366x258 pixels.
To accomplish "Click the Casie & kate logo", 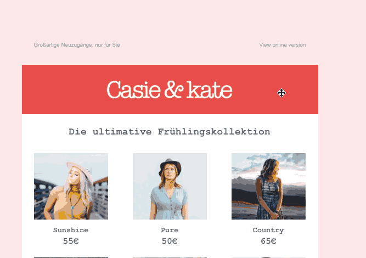I will click(170, 89).
